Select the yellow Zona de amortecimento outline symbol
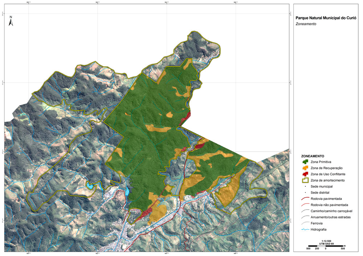The width and height of the screenshot is (363, 256). tap(305, 180)
